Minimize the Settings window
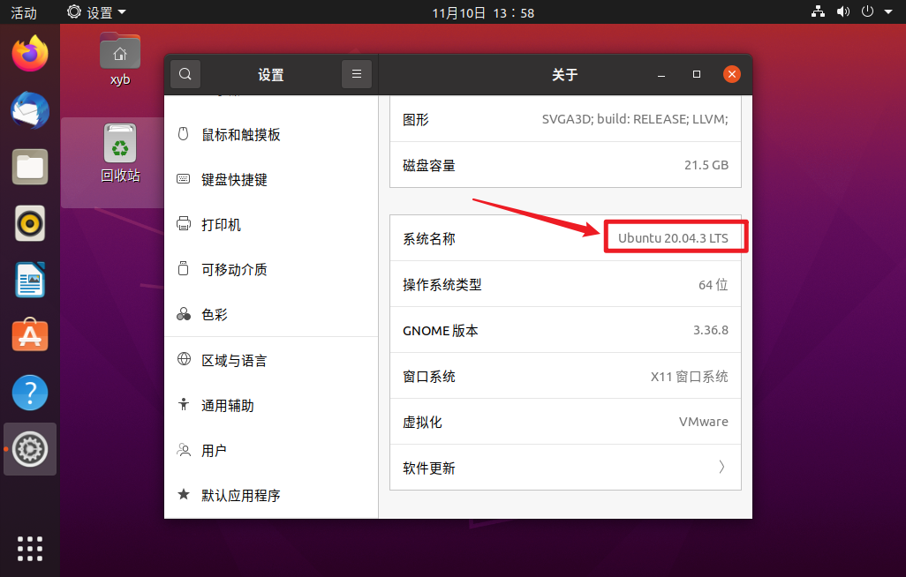Viewport: 906px width, 577px height. pos(661,74)
